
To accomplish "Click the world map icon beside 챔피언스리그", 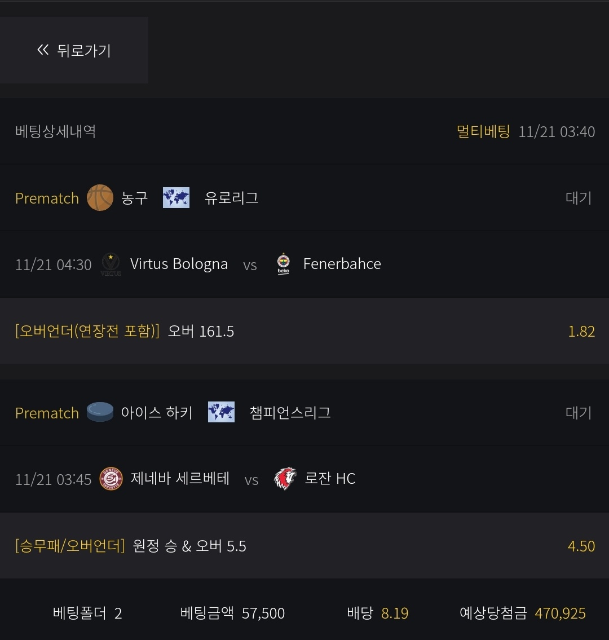I will [x=221, y=413].
